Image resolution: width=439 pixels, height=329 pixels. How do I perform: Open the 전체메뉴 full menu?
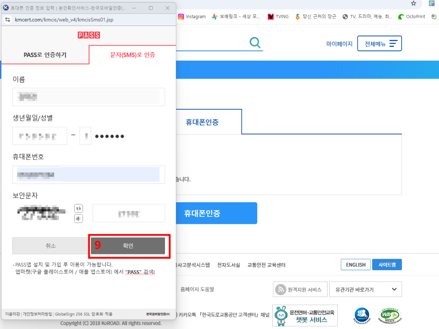click(379, 43)
